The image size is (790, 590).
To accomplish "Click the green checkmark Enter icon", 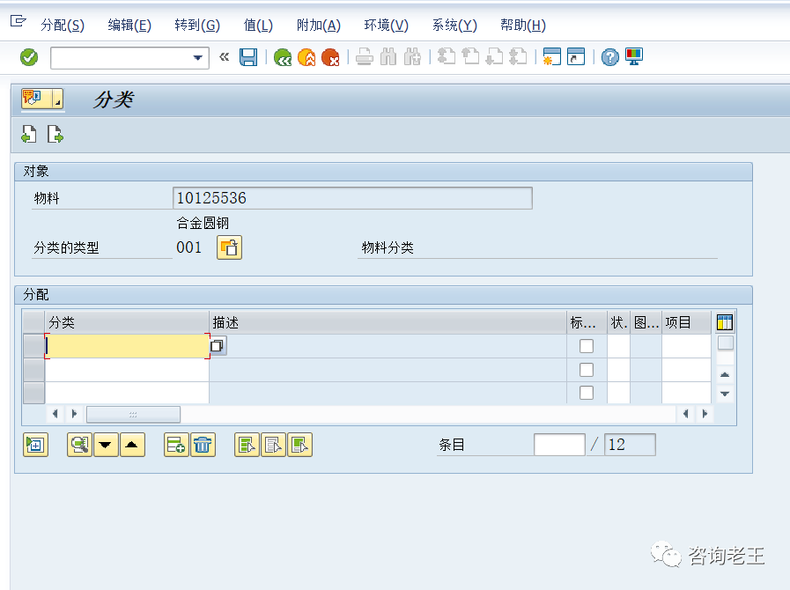I will [x=29, y=57].
